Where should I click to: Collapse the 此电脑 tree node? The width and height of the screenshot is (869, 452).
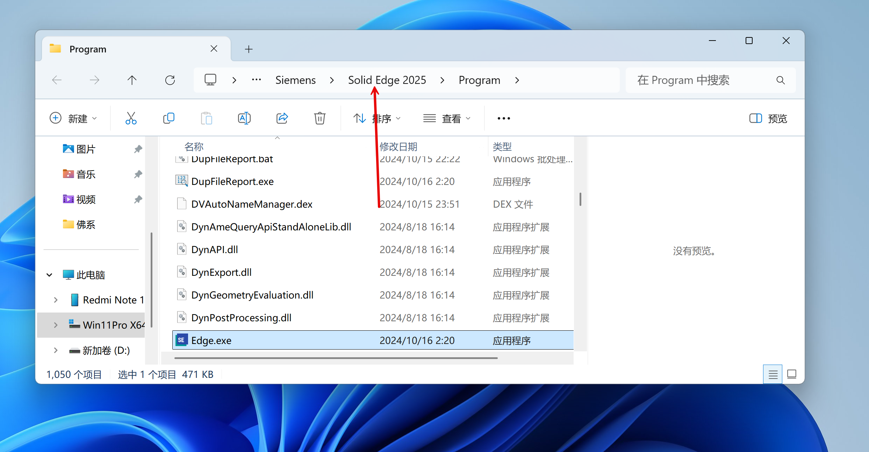(50, 275)
